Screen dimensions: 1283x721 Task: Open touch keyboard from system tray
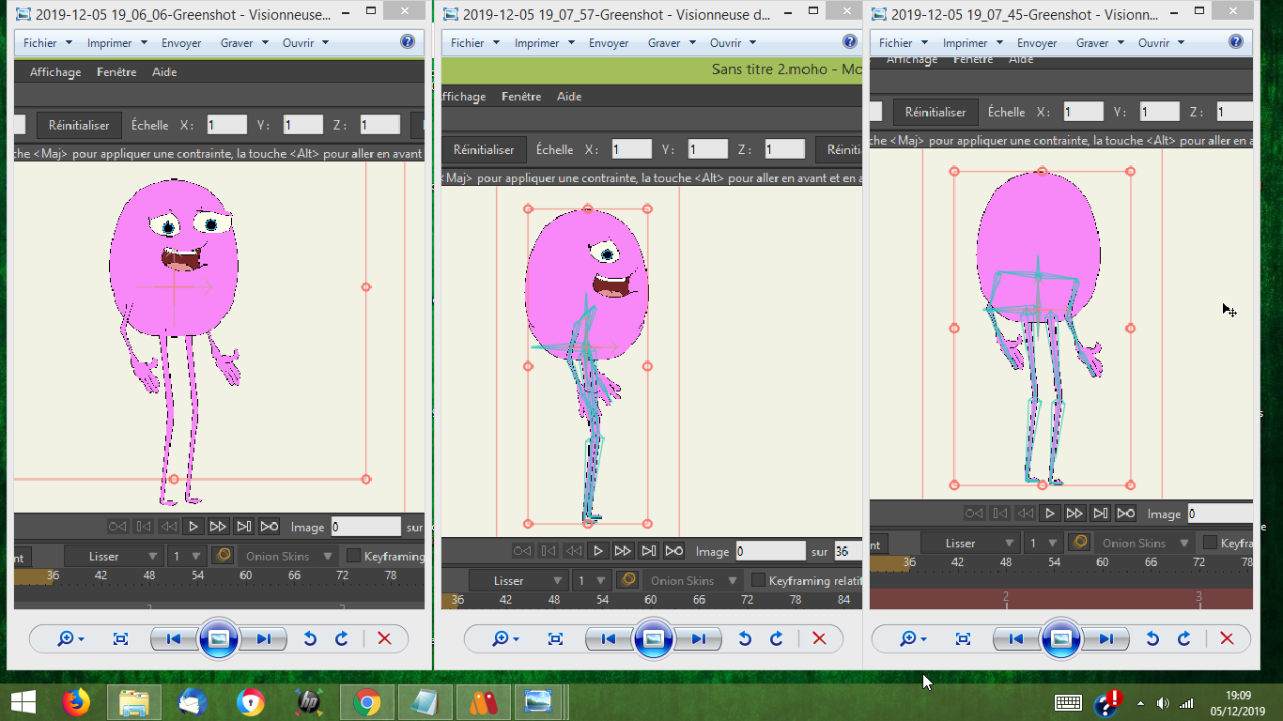coord(1068,702)
